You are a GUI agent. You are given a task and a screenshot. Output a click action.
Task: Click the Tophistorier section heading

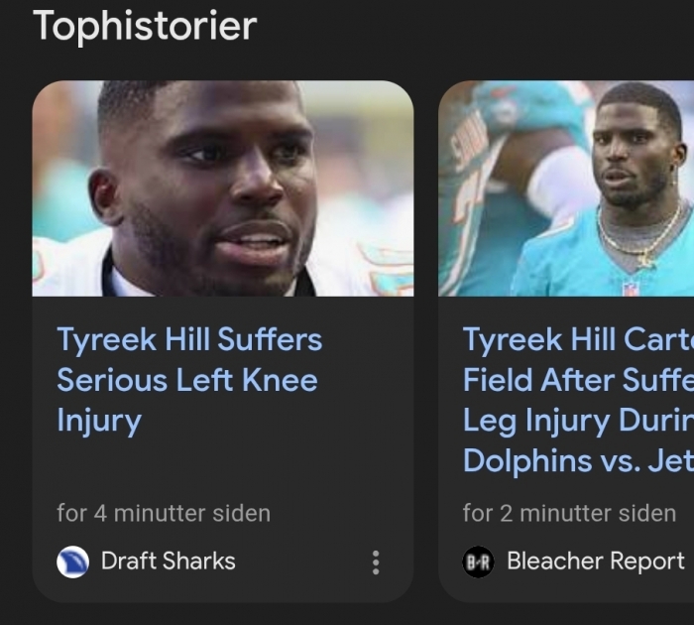pyautogui.click(x=145, y=26)
